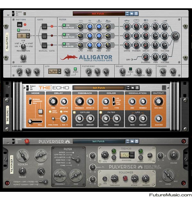Collapse Alligator device with fold arrow
This screenshot has width=192, height=203.
tap(8, 15)
